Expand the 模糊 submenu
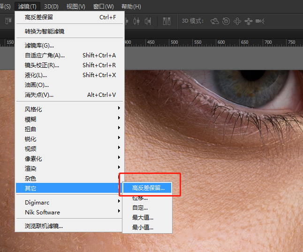 tap(69, 119)
